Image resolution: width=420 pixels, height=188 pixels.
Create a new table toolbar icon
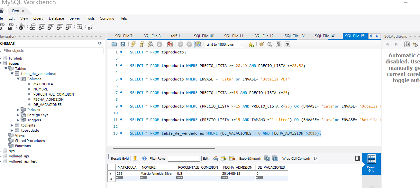pyautogui.click(x=41, y=27)
